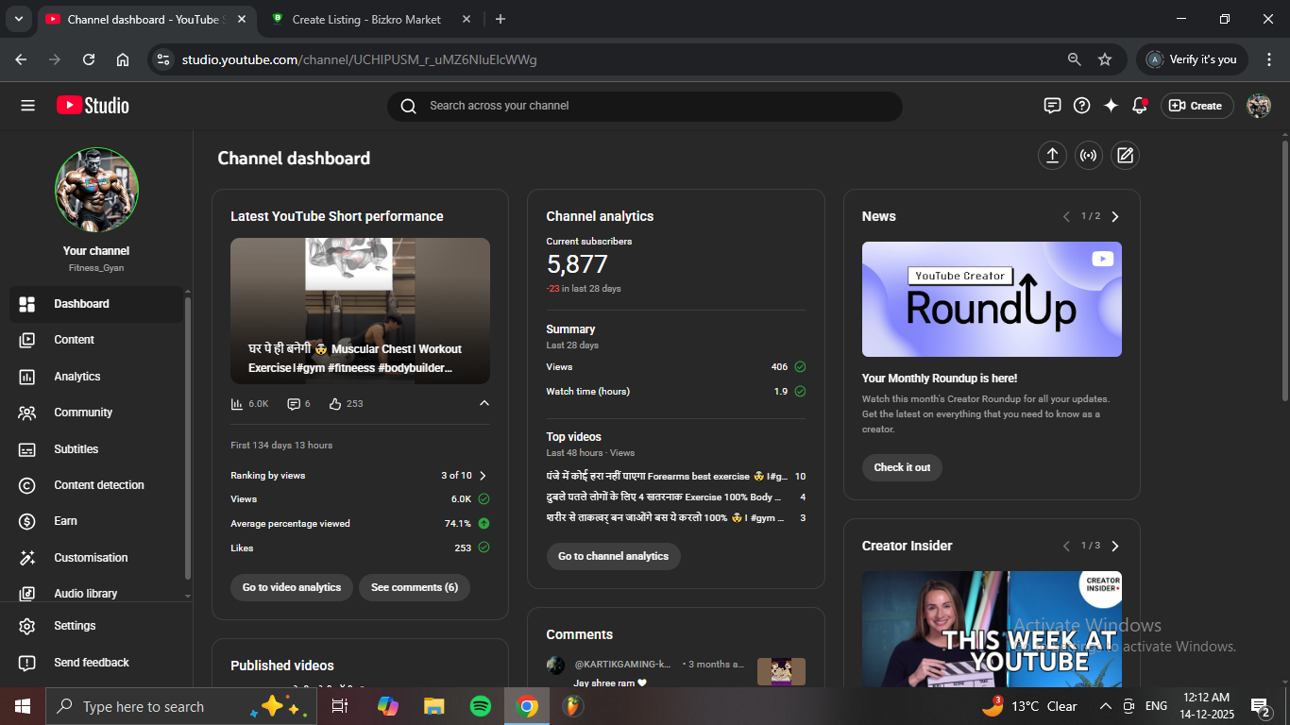Click the Upload videos icon
Image resolution: width=1290 pixels, height=725 pixels.
click(x=1052, y=156)
